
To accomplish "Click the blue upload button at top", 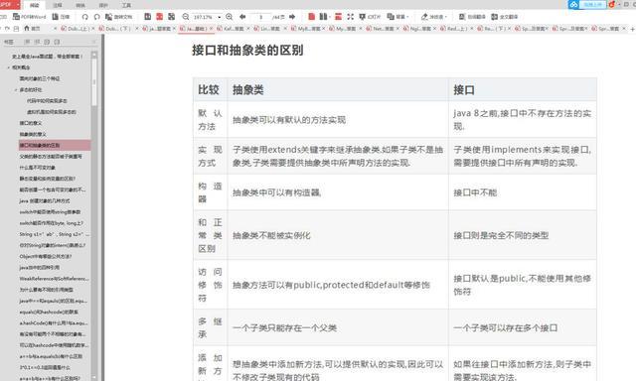I will pos(592,4).
